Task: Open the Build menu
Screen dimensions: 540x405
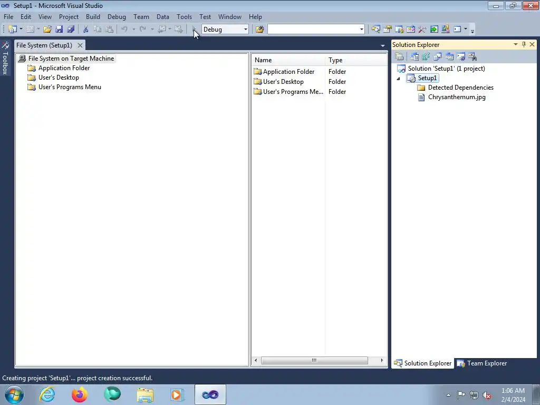Action: pyautogui.click(x=93, y=16)
